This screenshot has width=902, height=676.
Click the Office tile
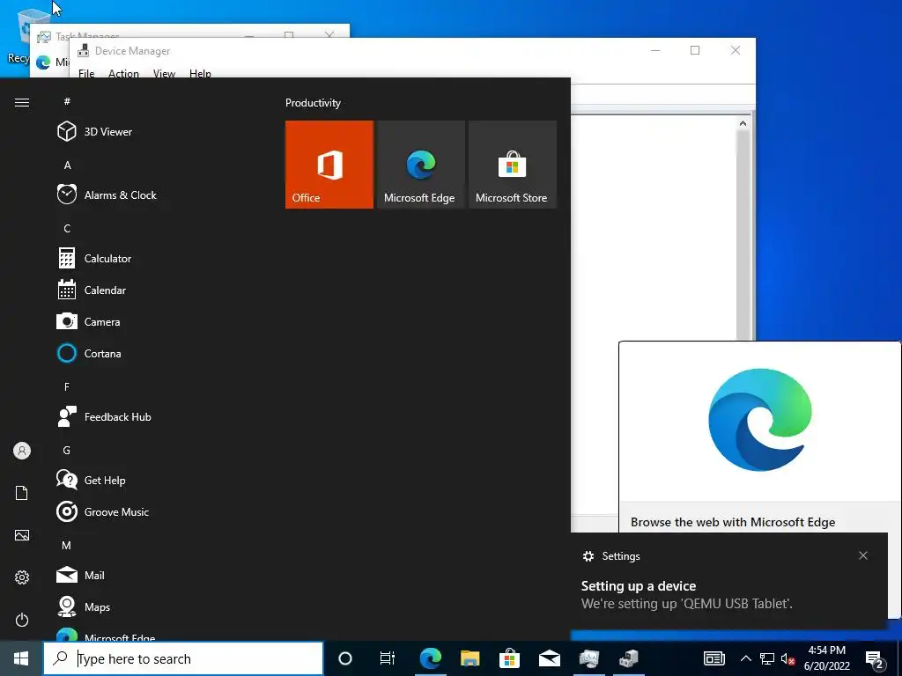coord(329,165)
